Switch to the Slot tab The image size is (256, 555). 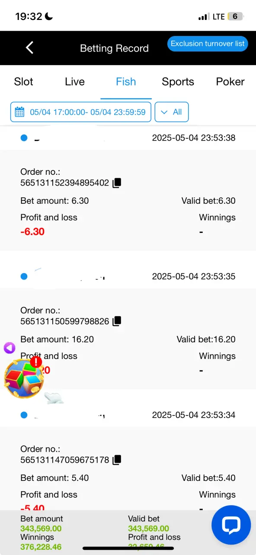coord(24,82)
